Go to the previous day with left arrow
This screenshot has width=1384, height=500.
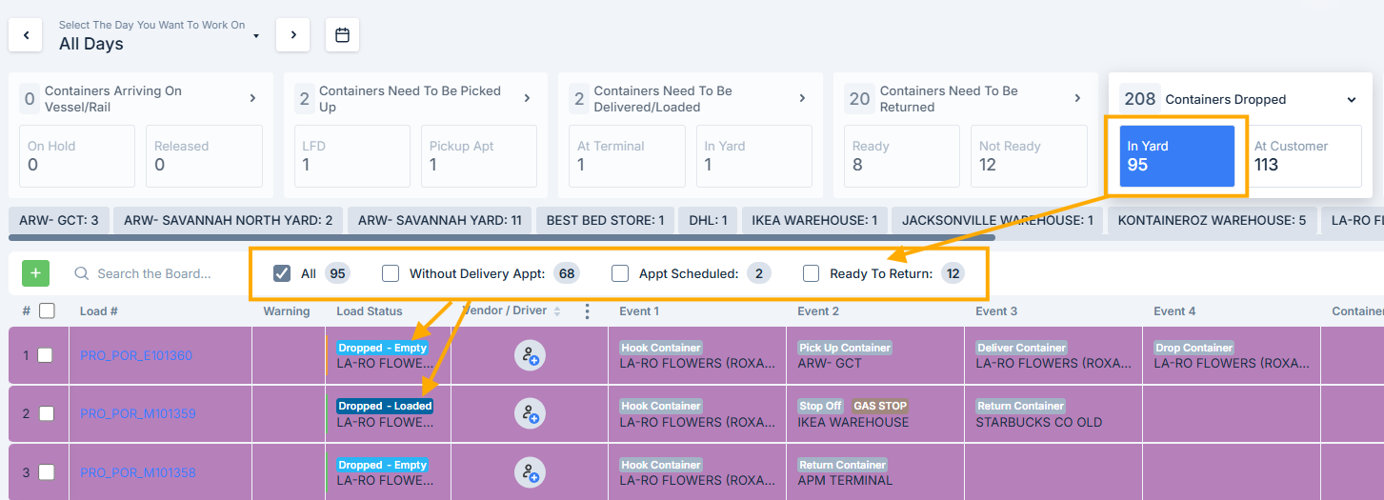click(x=26, y=35)
